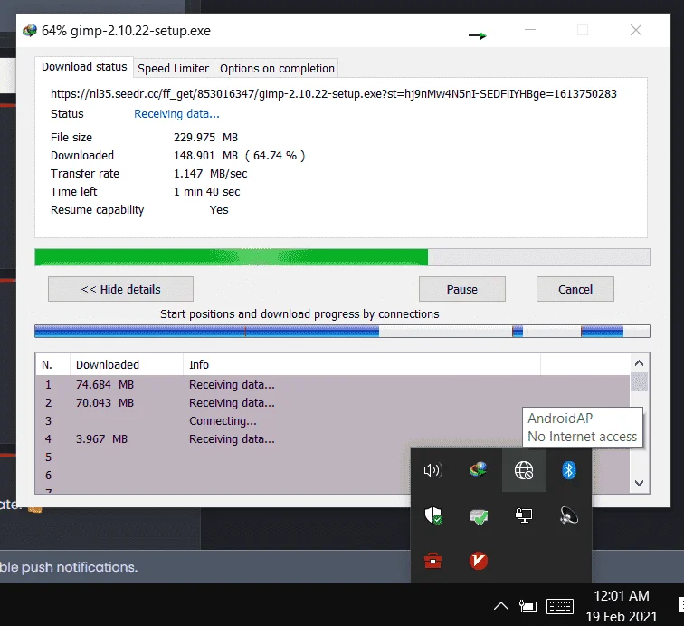Click Resume capability value Yes

(x=219, y=210)
